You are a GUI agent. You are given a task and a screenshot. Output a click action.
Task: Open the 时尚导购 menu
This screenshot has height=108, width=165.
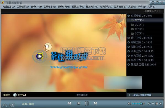(x=106, y=7)
